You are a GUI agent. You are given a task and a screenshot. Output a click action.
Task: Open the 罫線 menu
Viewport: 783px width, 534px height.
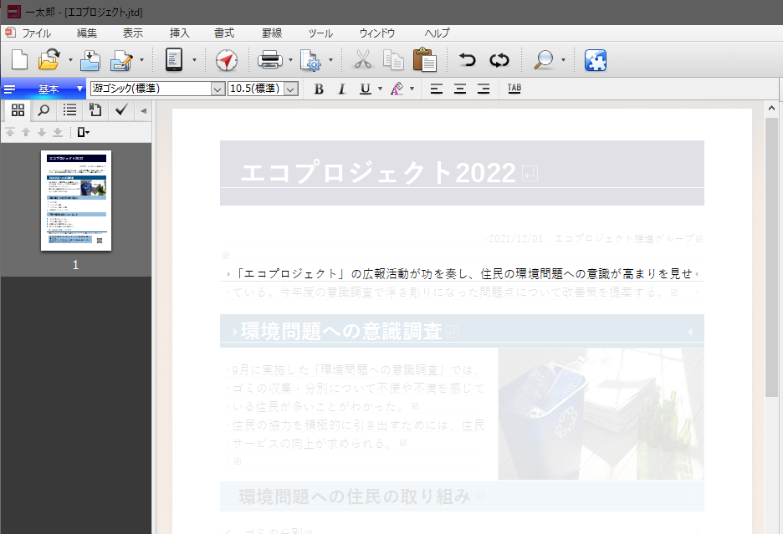coord(269,33)
